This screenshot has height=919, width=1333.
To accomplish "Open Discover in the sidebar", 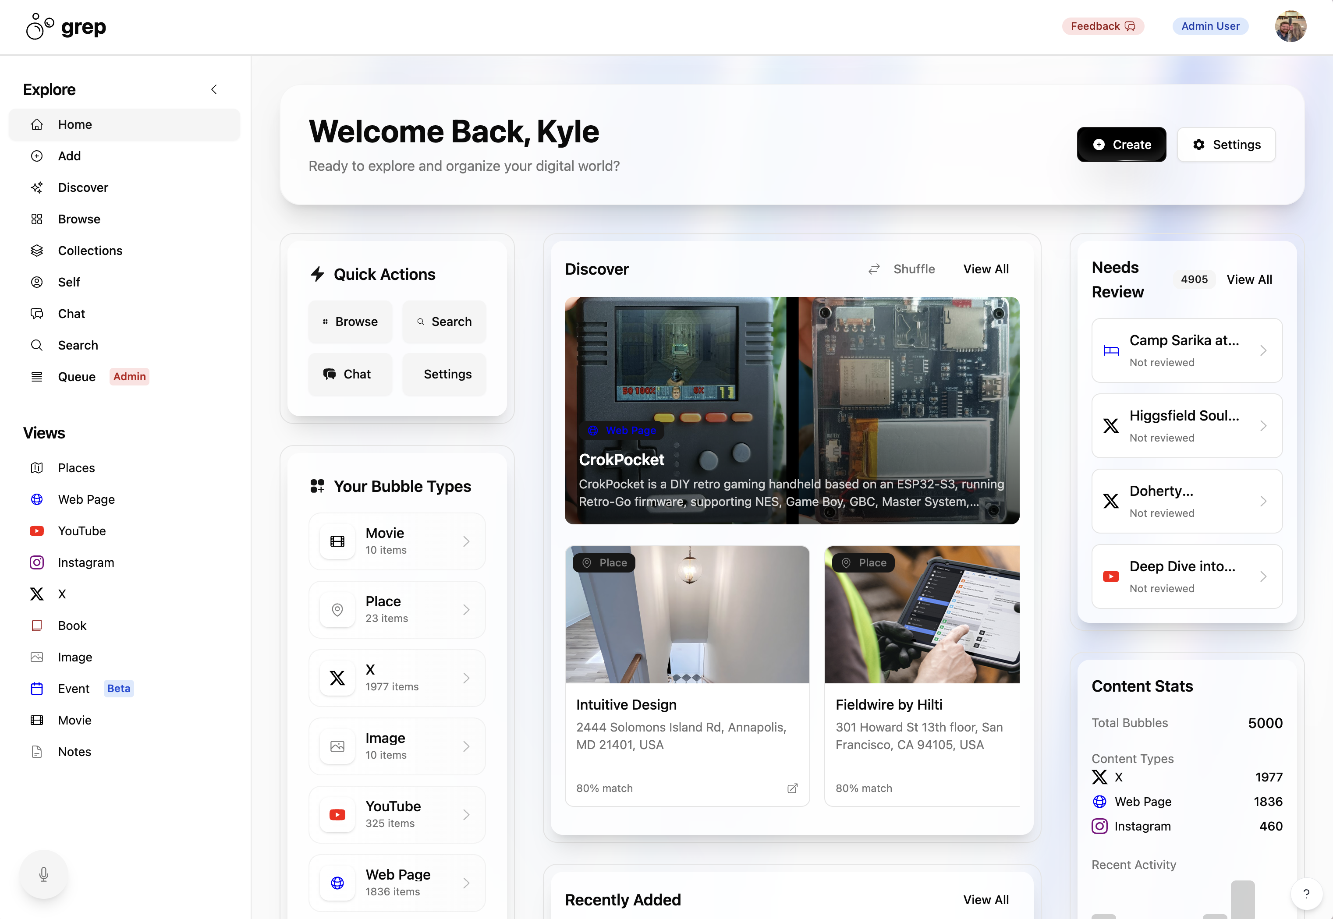I will tap(124, 188).
